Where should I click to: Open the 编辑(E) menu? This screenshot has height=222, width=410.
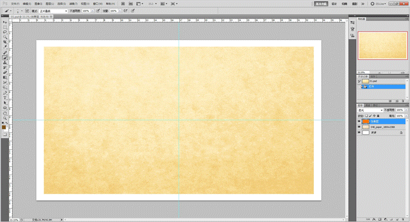(x=27, y=4)
